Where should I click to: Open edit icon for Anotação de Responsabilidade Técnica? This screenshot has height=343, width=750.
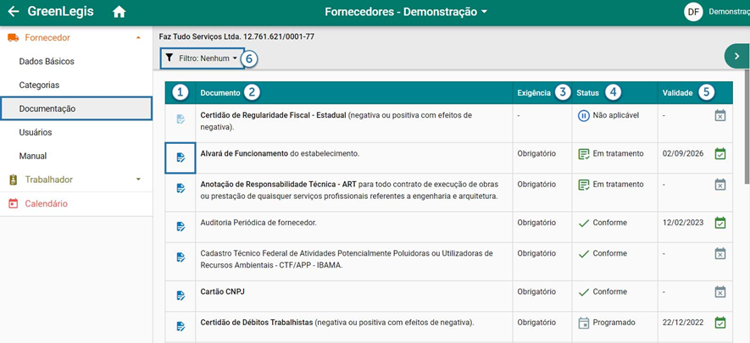(181, 188)
